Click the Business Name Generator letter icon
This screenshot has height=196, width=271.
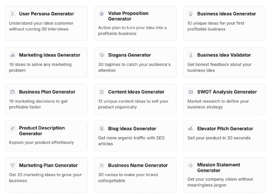tap(102, 165)
